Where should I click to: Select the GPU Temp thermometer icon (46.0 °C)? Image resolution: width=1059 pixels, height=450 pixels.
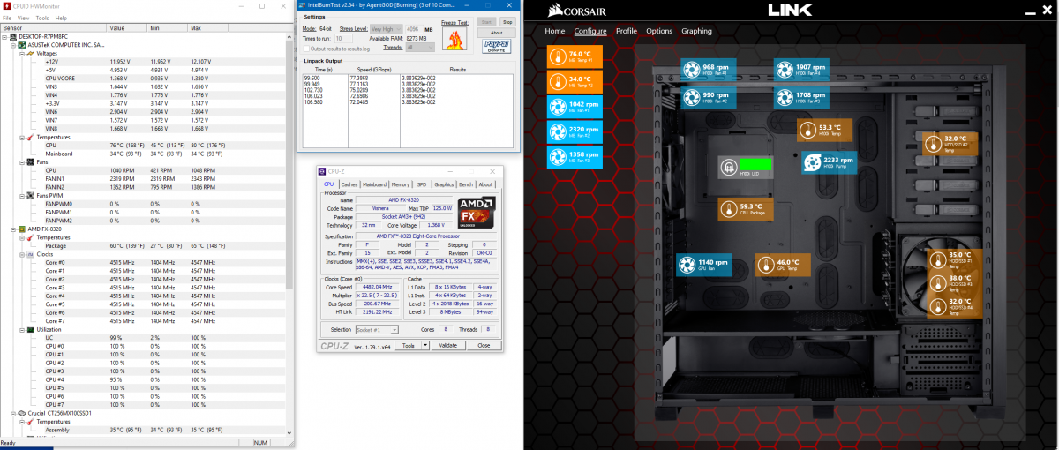(765, 265)
